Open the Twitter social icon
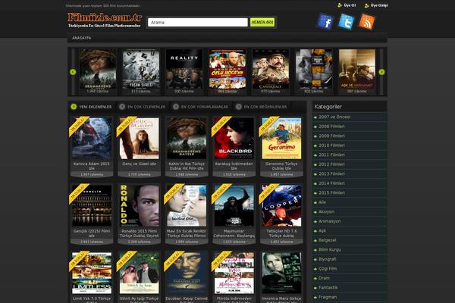 [x=346, y=21]
